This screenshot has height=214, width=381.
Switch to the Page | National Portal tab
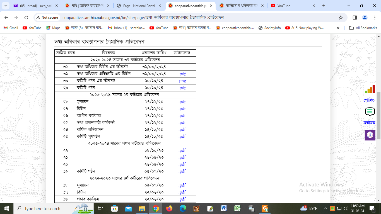pos(139,6)
